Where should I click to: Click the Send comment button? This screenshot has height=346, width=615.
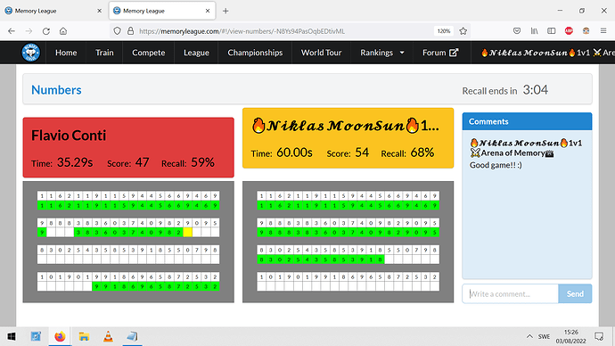575,293
